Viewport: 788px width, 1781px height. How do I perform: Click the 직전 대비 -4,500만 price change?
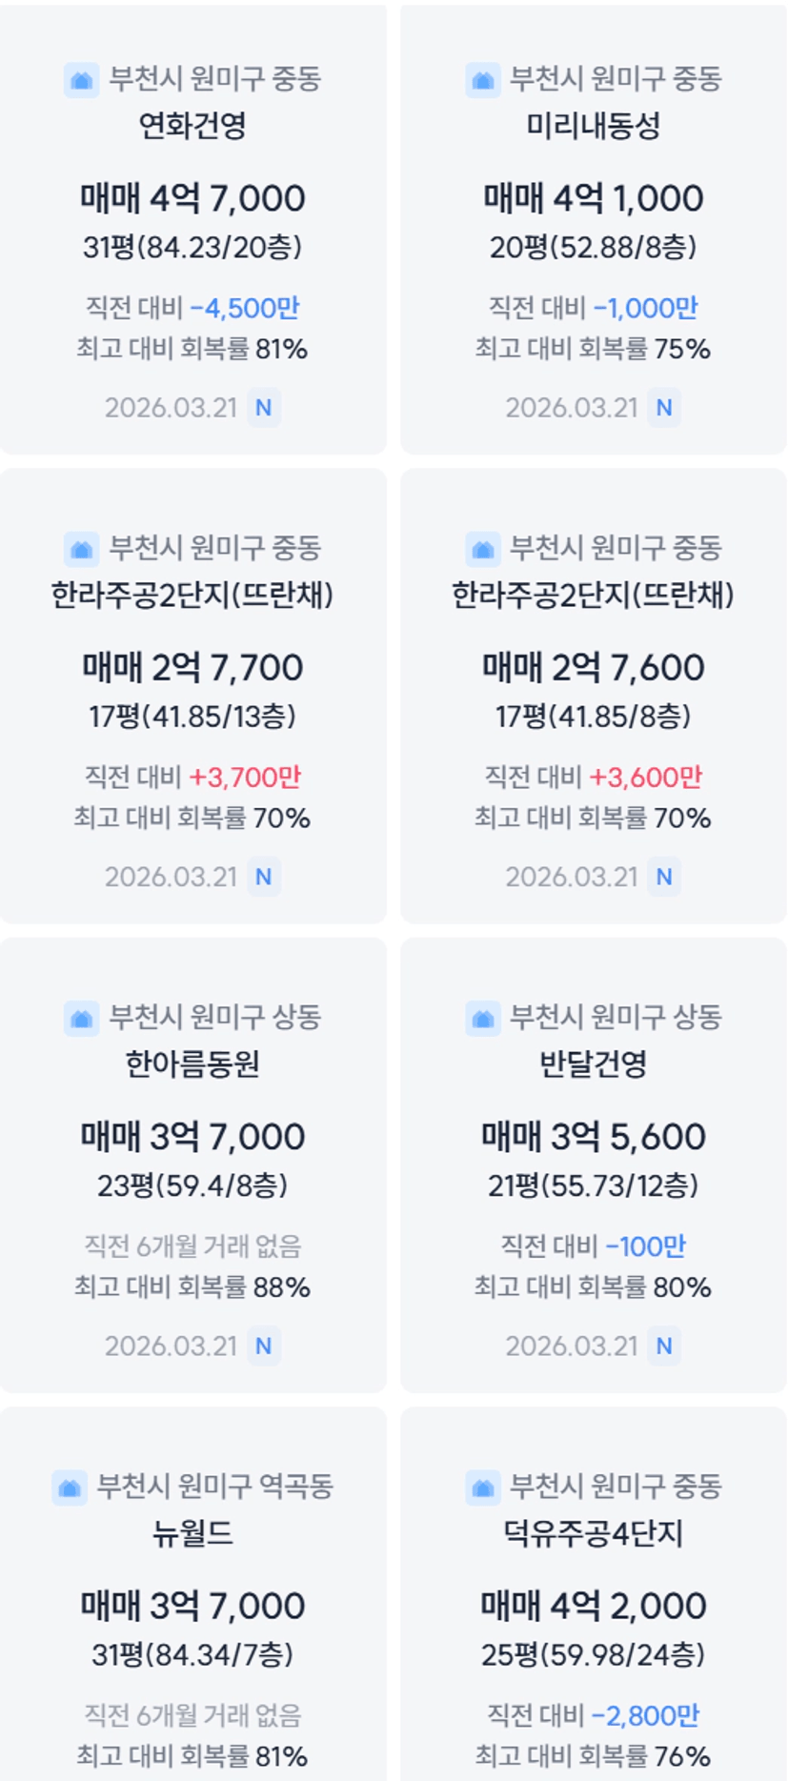(x=192, y=309)
